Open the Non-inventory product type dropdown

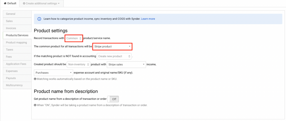pos(79,65)
